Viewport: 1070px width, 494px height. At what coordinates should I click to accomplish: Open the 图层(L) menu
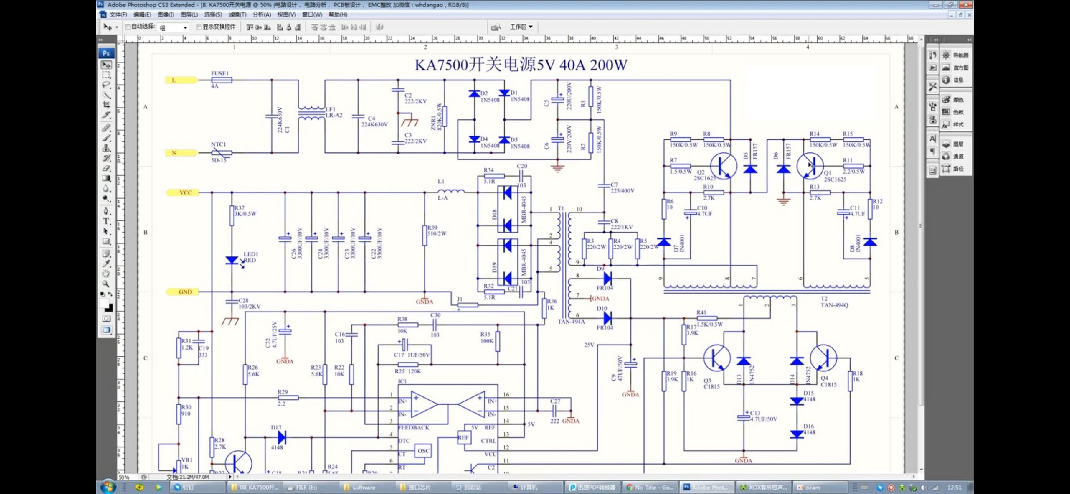click(189, 15)
